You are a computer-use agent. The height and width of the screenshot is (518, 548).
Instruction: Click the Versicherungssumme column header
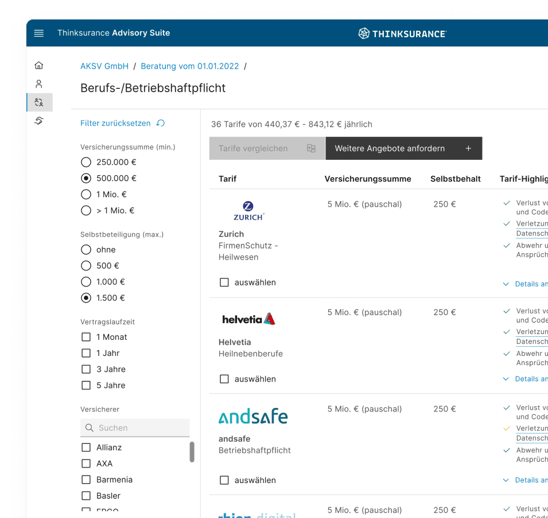pos(368,179)
